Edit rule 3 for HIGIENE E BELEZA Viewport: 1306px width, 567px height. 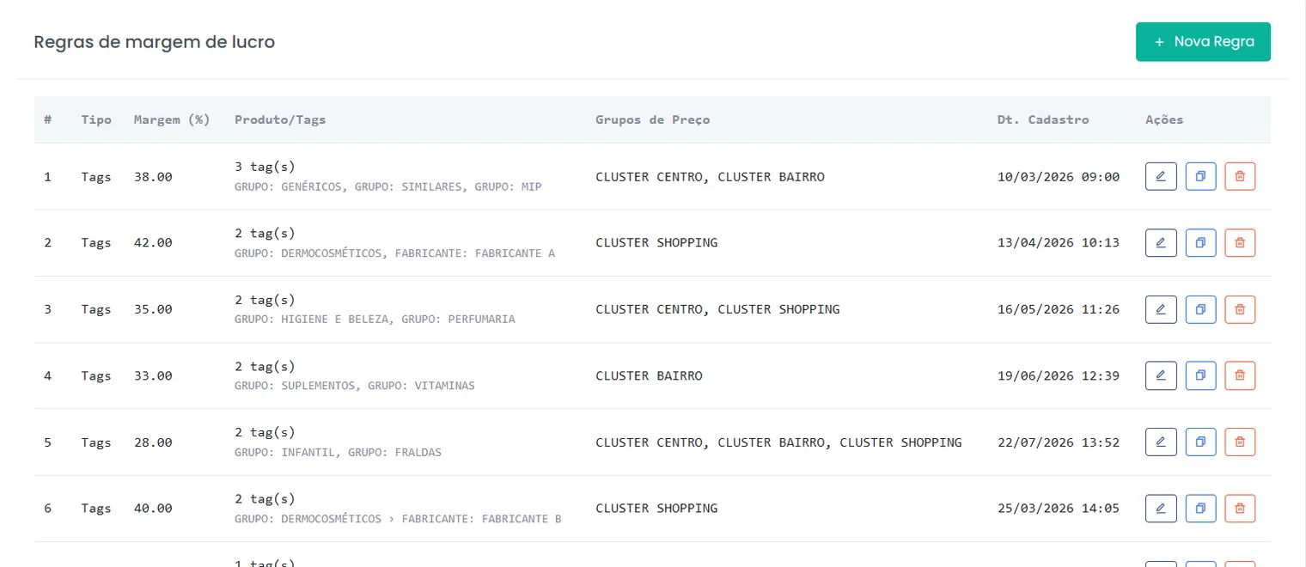pyautogui.click(x=1161, y=308)
